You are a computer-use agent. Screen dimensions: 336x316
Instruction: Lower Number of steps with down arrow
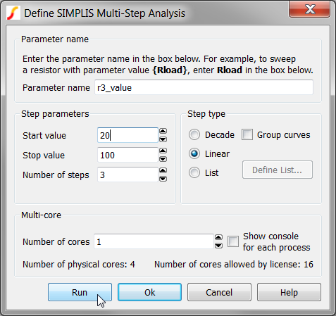click(x=163, y=179)
